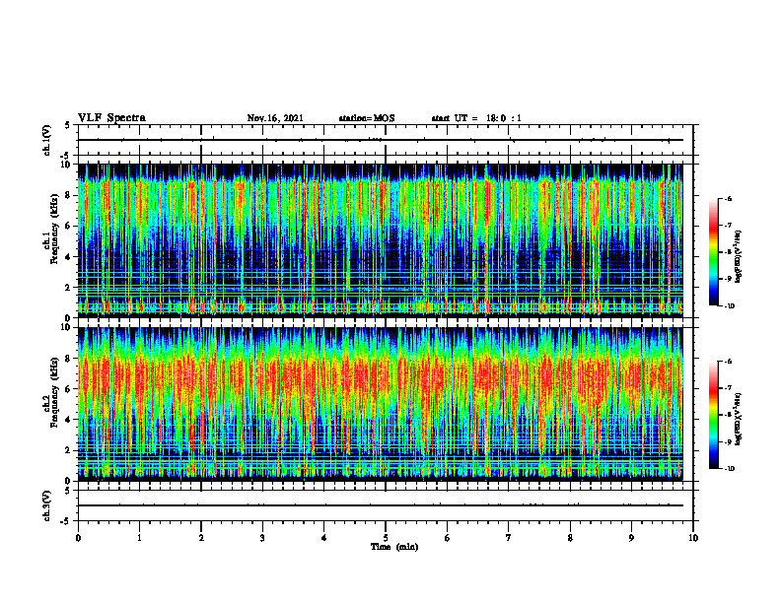This screenshot has height=603, width=781.
Task: Click the "8" kHz tick on ch.1 frequency axis
Action: coord(69,195)
